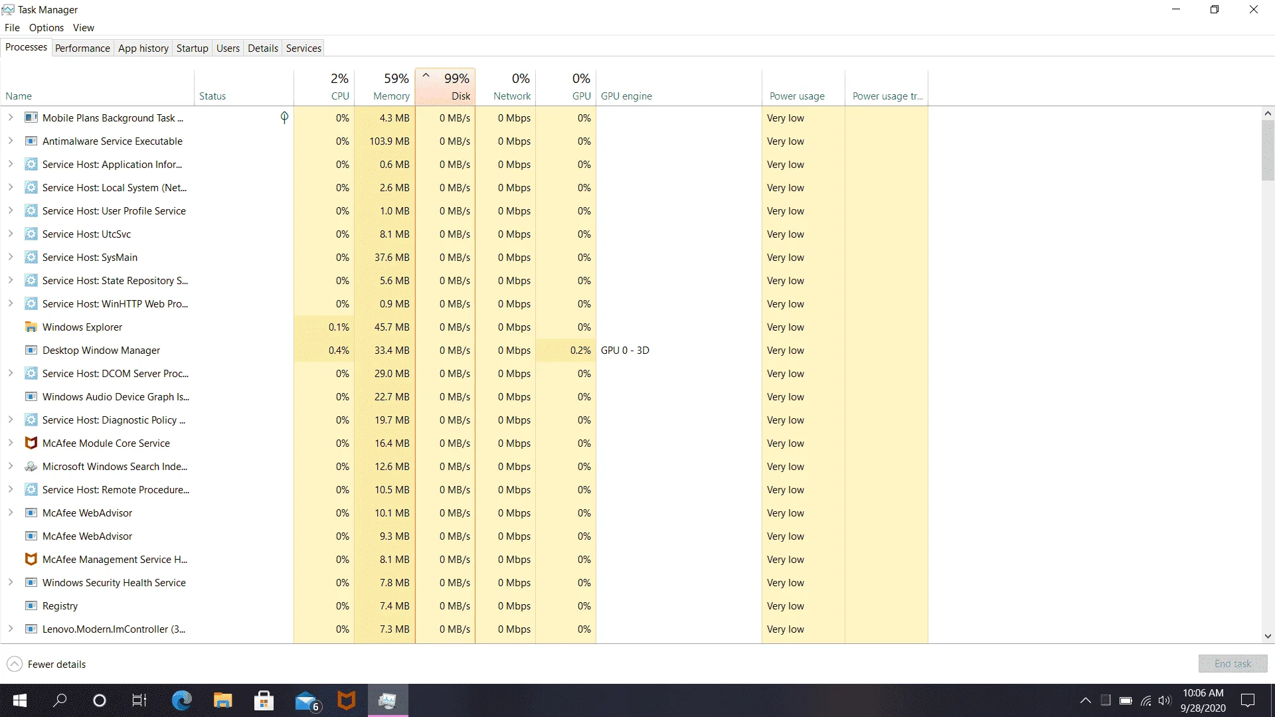This screenshot has width=1275, height=717.
Task: Click the scrollbar down arrow
Action: click(1268, 636)
